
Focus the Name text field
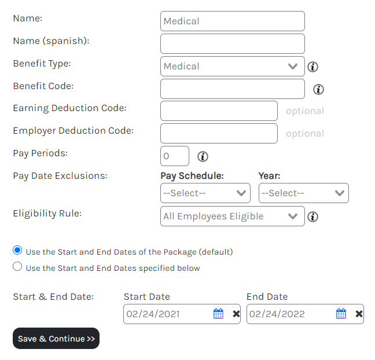click(x=232, y=21)
